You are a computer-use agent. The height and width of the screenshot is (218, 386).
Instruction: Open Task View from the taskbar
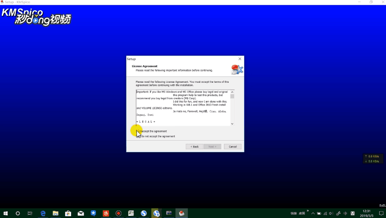(30, 213)
